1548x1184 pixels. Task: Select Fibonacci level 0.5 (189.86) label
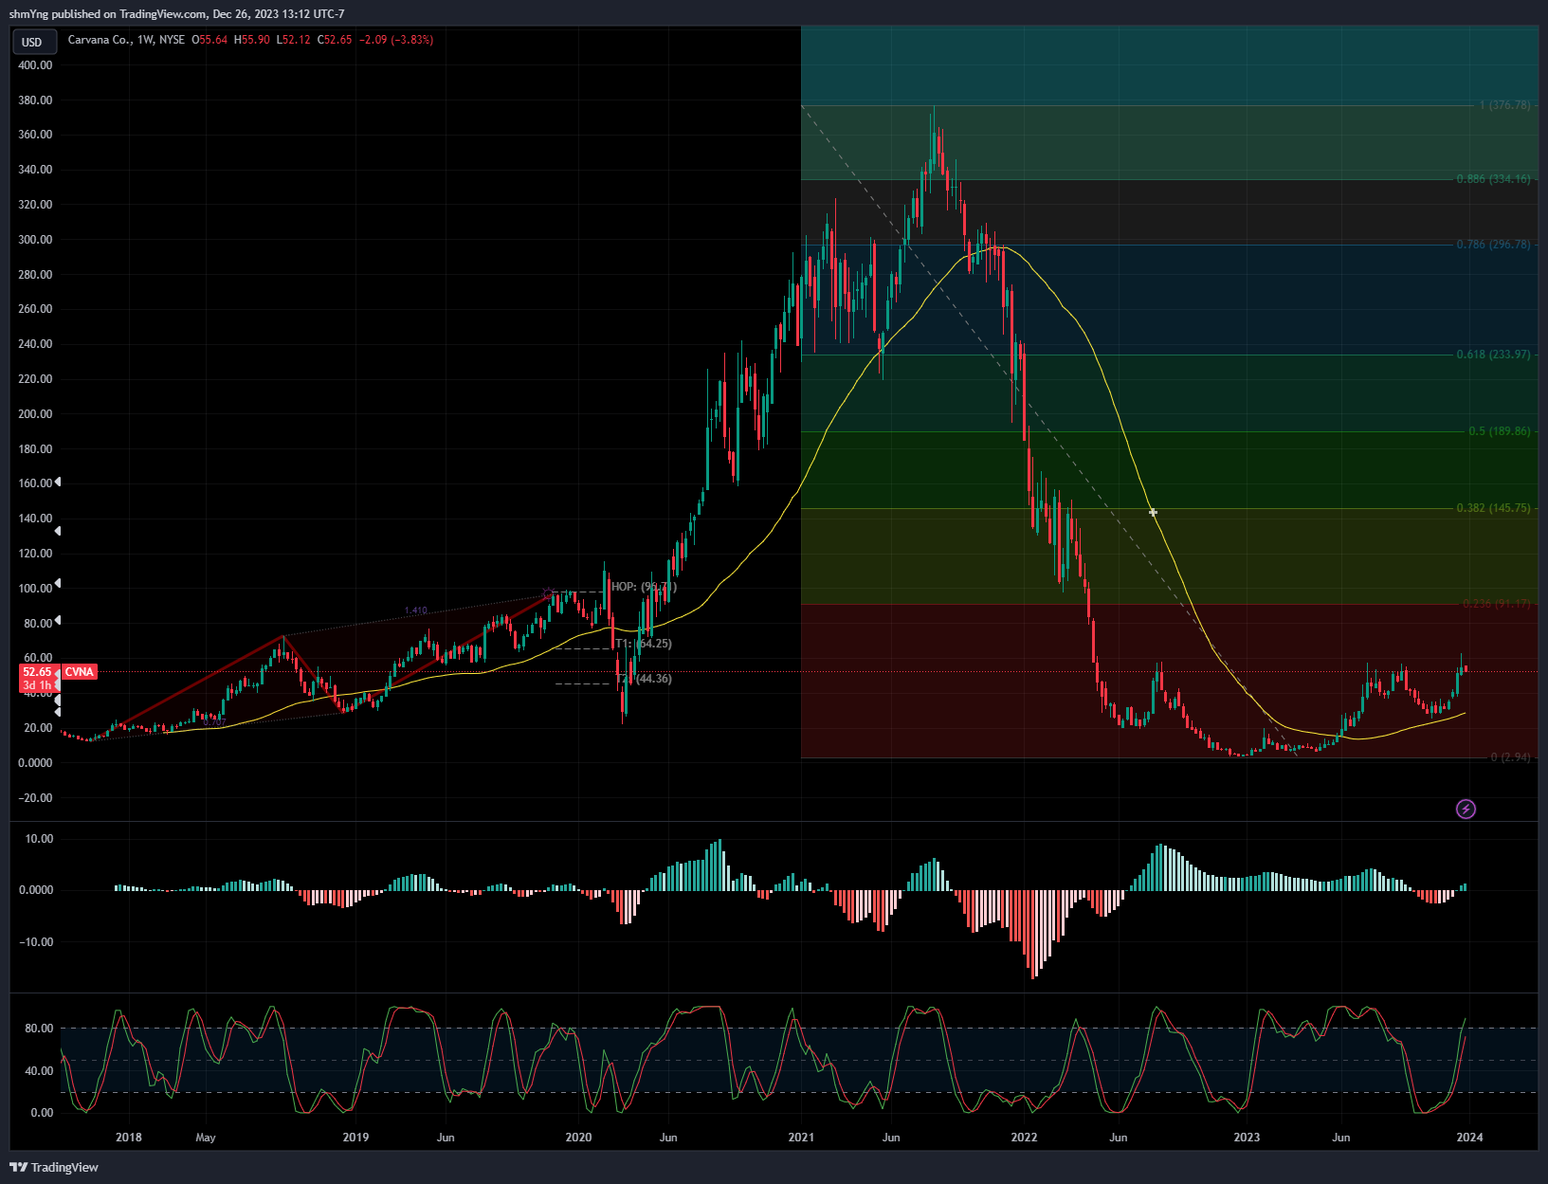1500,431
